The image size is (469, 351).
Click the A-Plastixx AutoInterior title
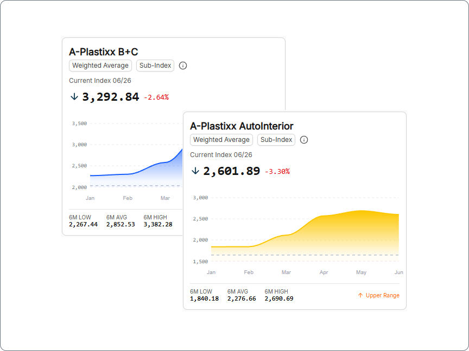click(x=242, y=126)
